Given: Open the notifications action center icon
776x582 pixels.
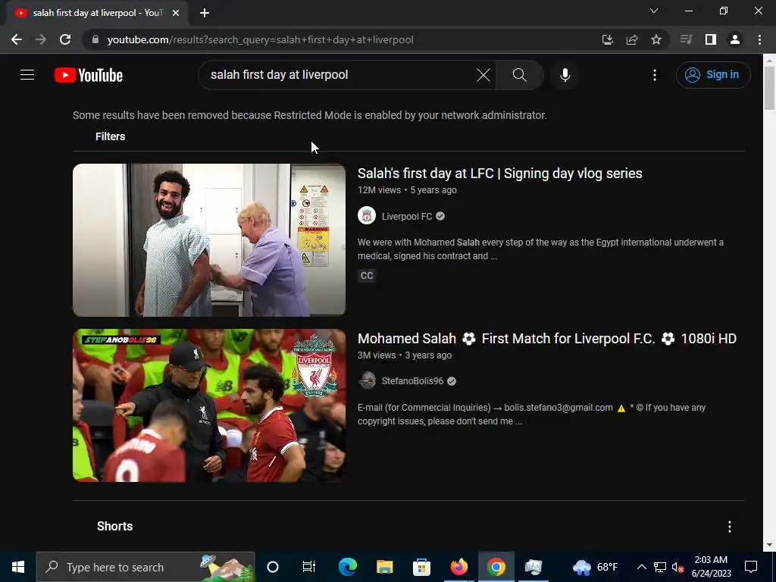Looking at the screenshot, I should (x=751, y=567).
